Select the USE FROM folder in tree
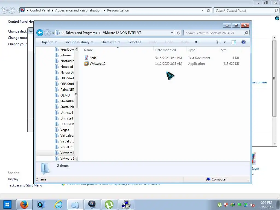Viewport: 280px width, 210px height. (x=67, y=124)
